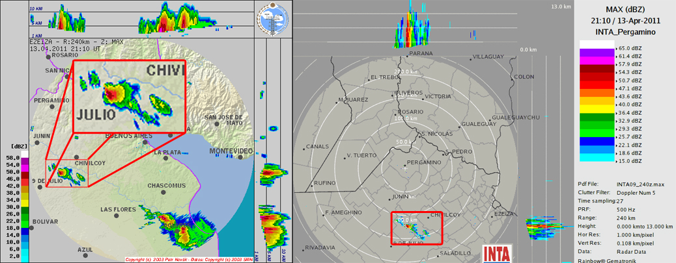
Task: Click the COLON city label
Action: [524, 77]
